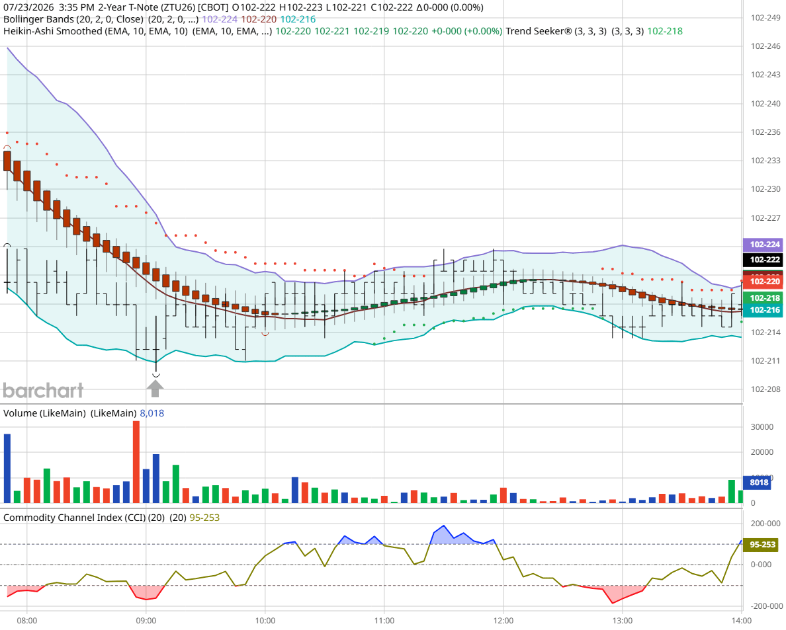Screen dimensions: 786x630
Task: Click the 2-Year T-Note (ZTU26) symbol header
Action: pyautogui.click(x=163, y=7)
